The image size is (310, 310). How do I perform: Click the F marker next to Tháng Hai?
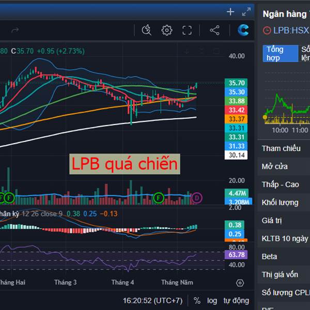tap(9, 198)
